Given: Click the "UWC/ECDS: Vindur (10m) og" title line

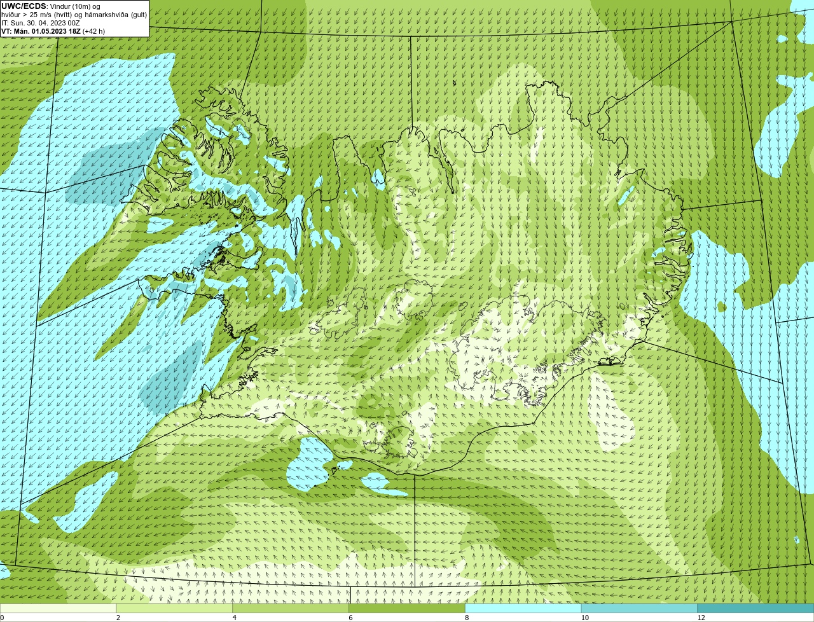Looking at the screenshot, I should (x=50, y=6).
